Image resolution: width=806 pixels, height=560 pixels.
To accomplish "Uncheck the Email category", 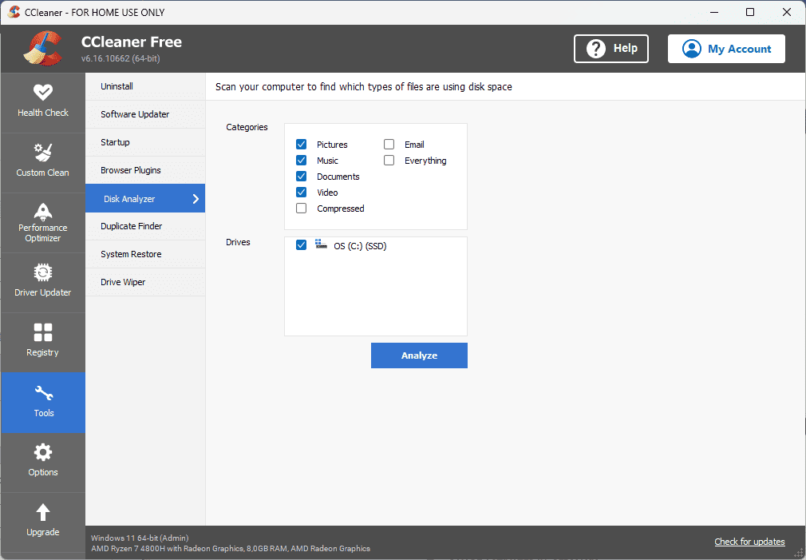I will [x=389, y=144].
